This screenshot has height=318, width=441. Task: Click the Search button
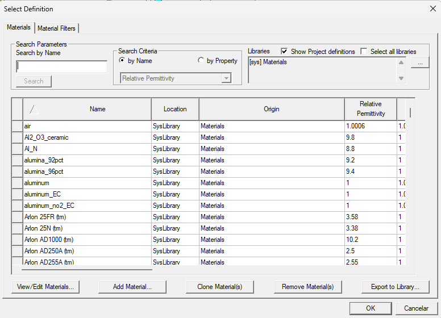34,81
